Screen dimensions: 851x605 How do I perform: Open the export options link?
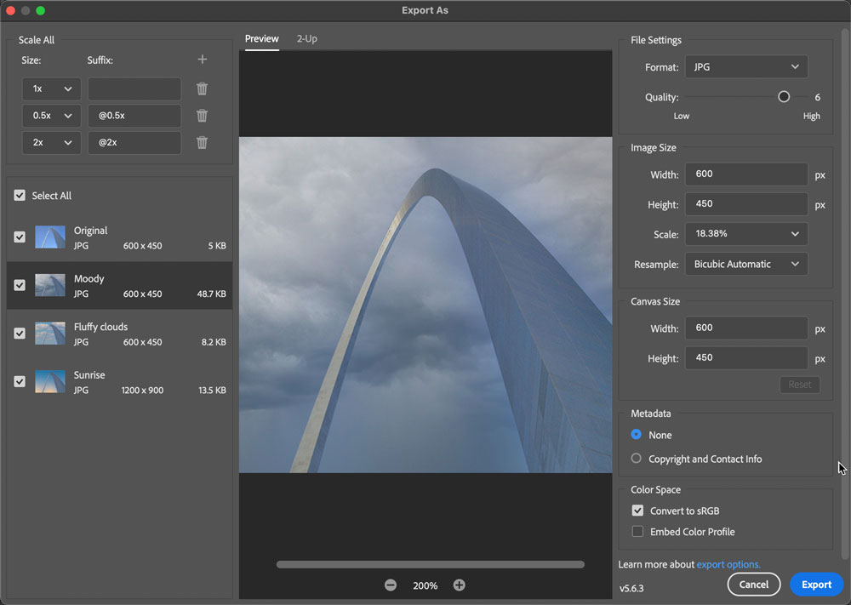click(x=728, y=564)
